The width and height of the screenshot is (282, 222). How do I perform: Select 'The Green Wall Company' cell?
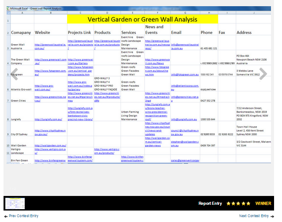point(23,57)
